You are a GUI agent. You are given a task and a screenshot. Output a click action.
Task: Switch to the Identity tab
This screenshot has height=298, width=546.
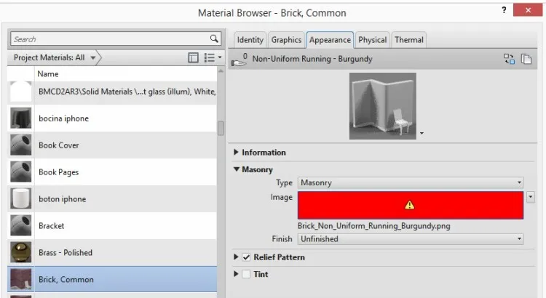tap(250, 40)
